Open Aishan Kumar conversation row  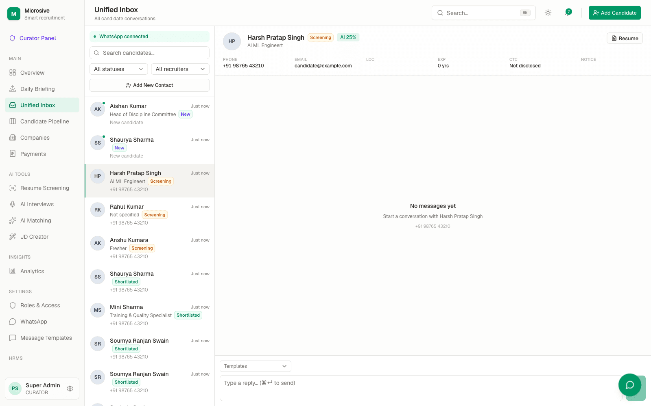point(149,114)
